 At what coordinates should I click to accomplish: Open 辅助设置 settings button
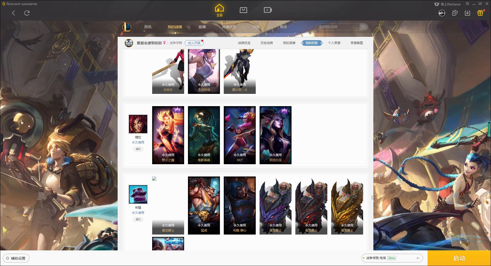tap(16, 258)
